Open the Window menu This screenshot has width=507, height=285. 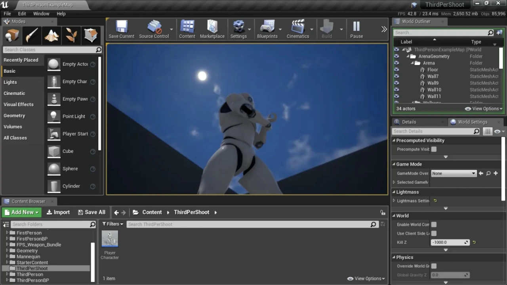(41, 13)
